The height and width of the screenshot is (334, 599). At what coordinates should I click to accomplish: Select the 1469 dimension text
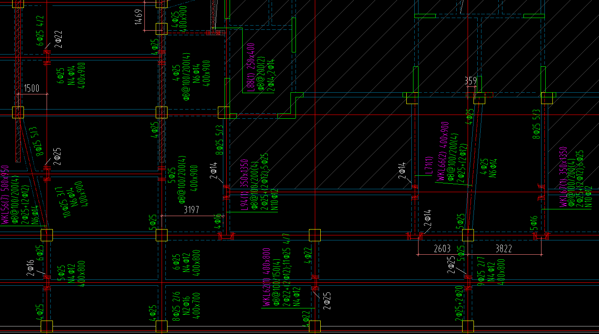tap(139, 17)
